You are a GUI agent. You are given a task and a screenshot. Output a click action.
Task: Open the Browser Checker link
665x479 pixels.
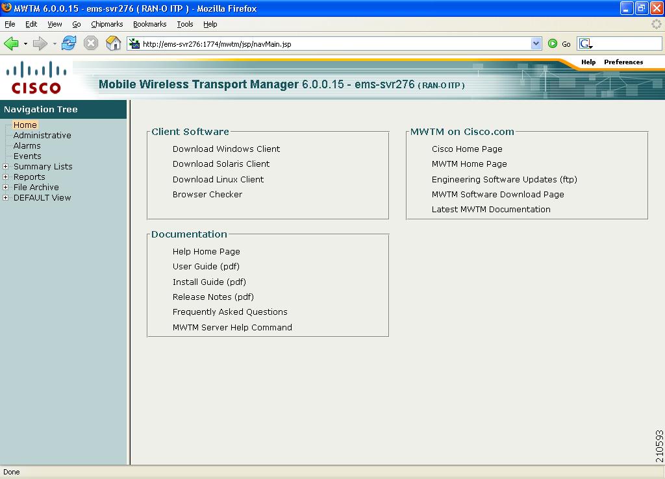pos(207,194)
